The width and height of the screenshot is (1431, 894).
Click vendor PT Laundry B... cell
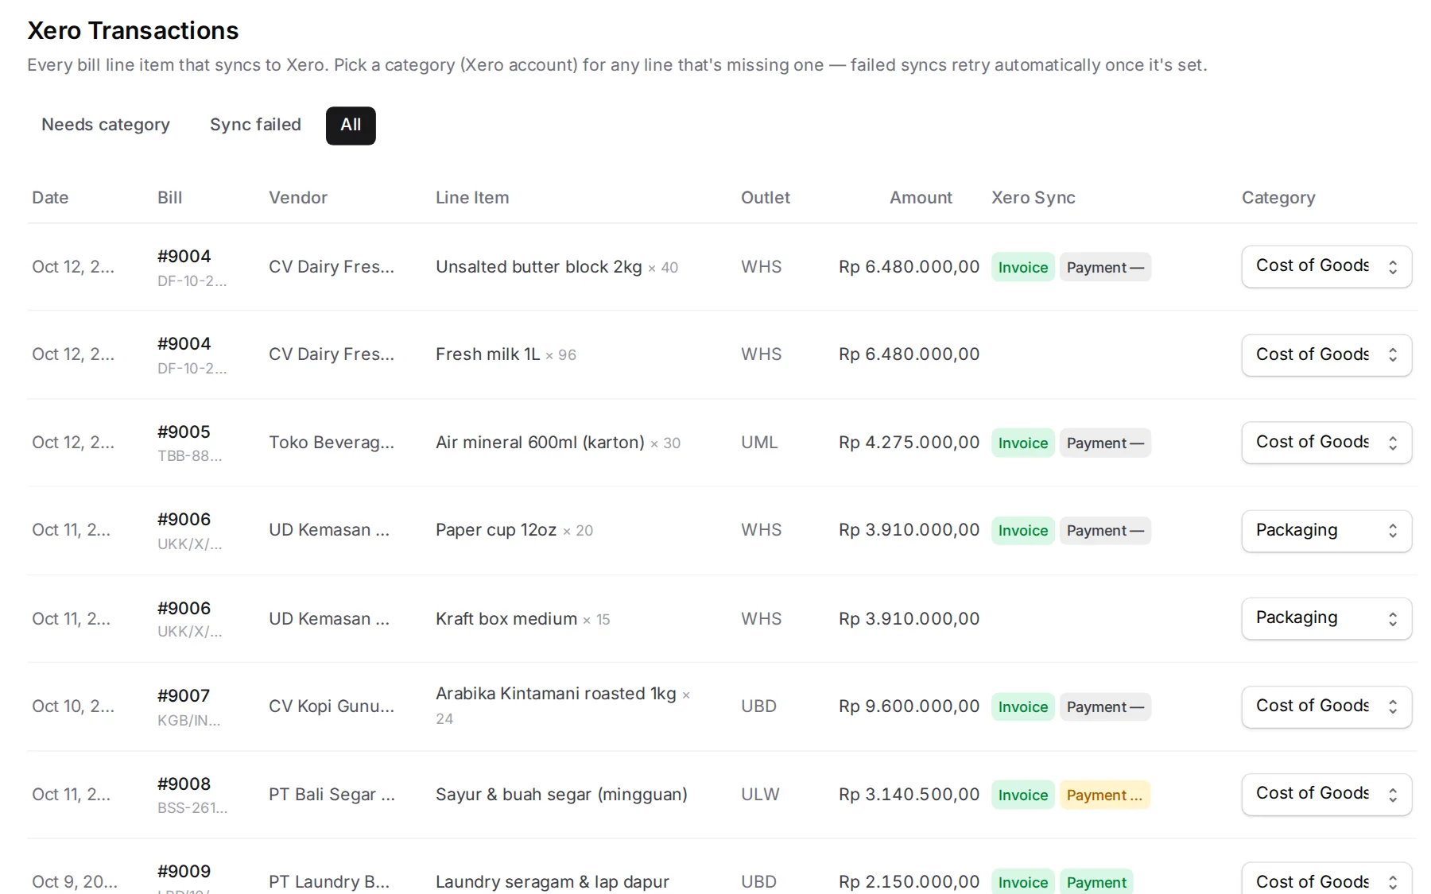(329, 882)
